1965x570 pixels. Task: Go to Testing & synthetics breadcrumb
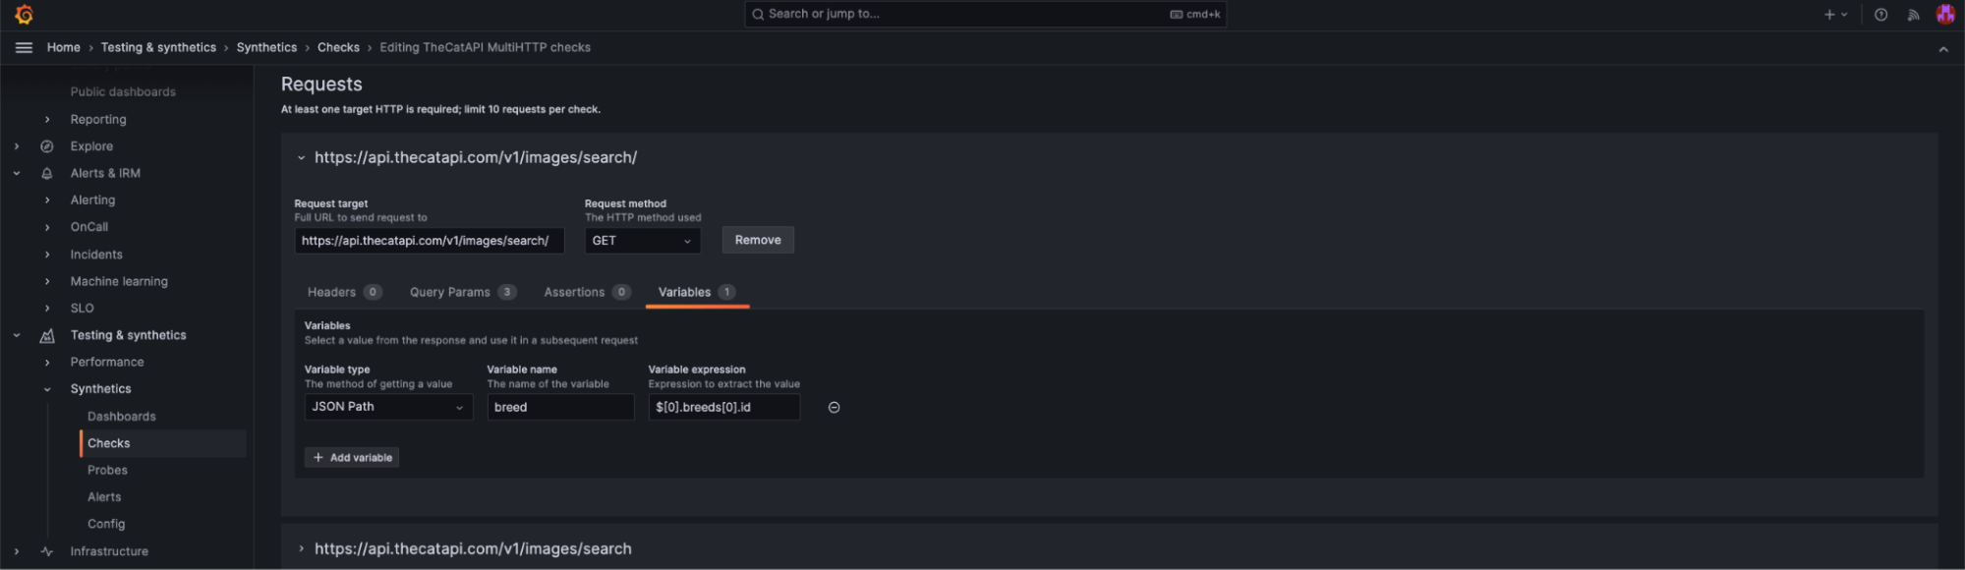point(158,47)
